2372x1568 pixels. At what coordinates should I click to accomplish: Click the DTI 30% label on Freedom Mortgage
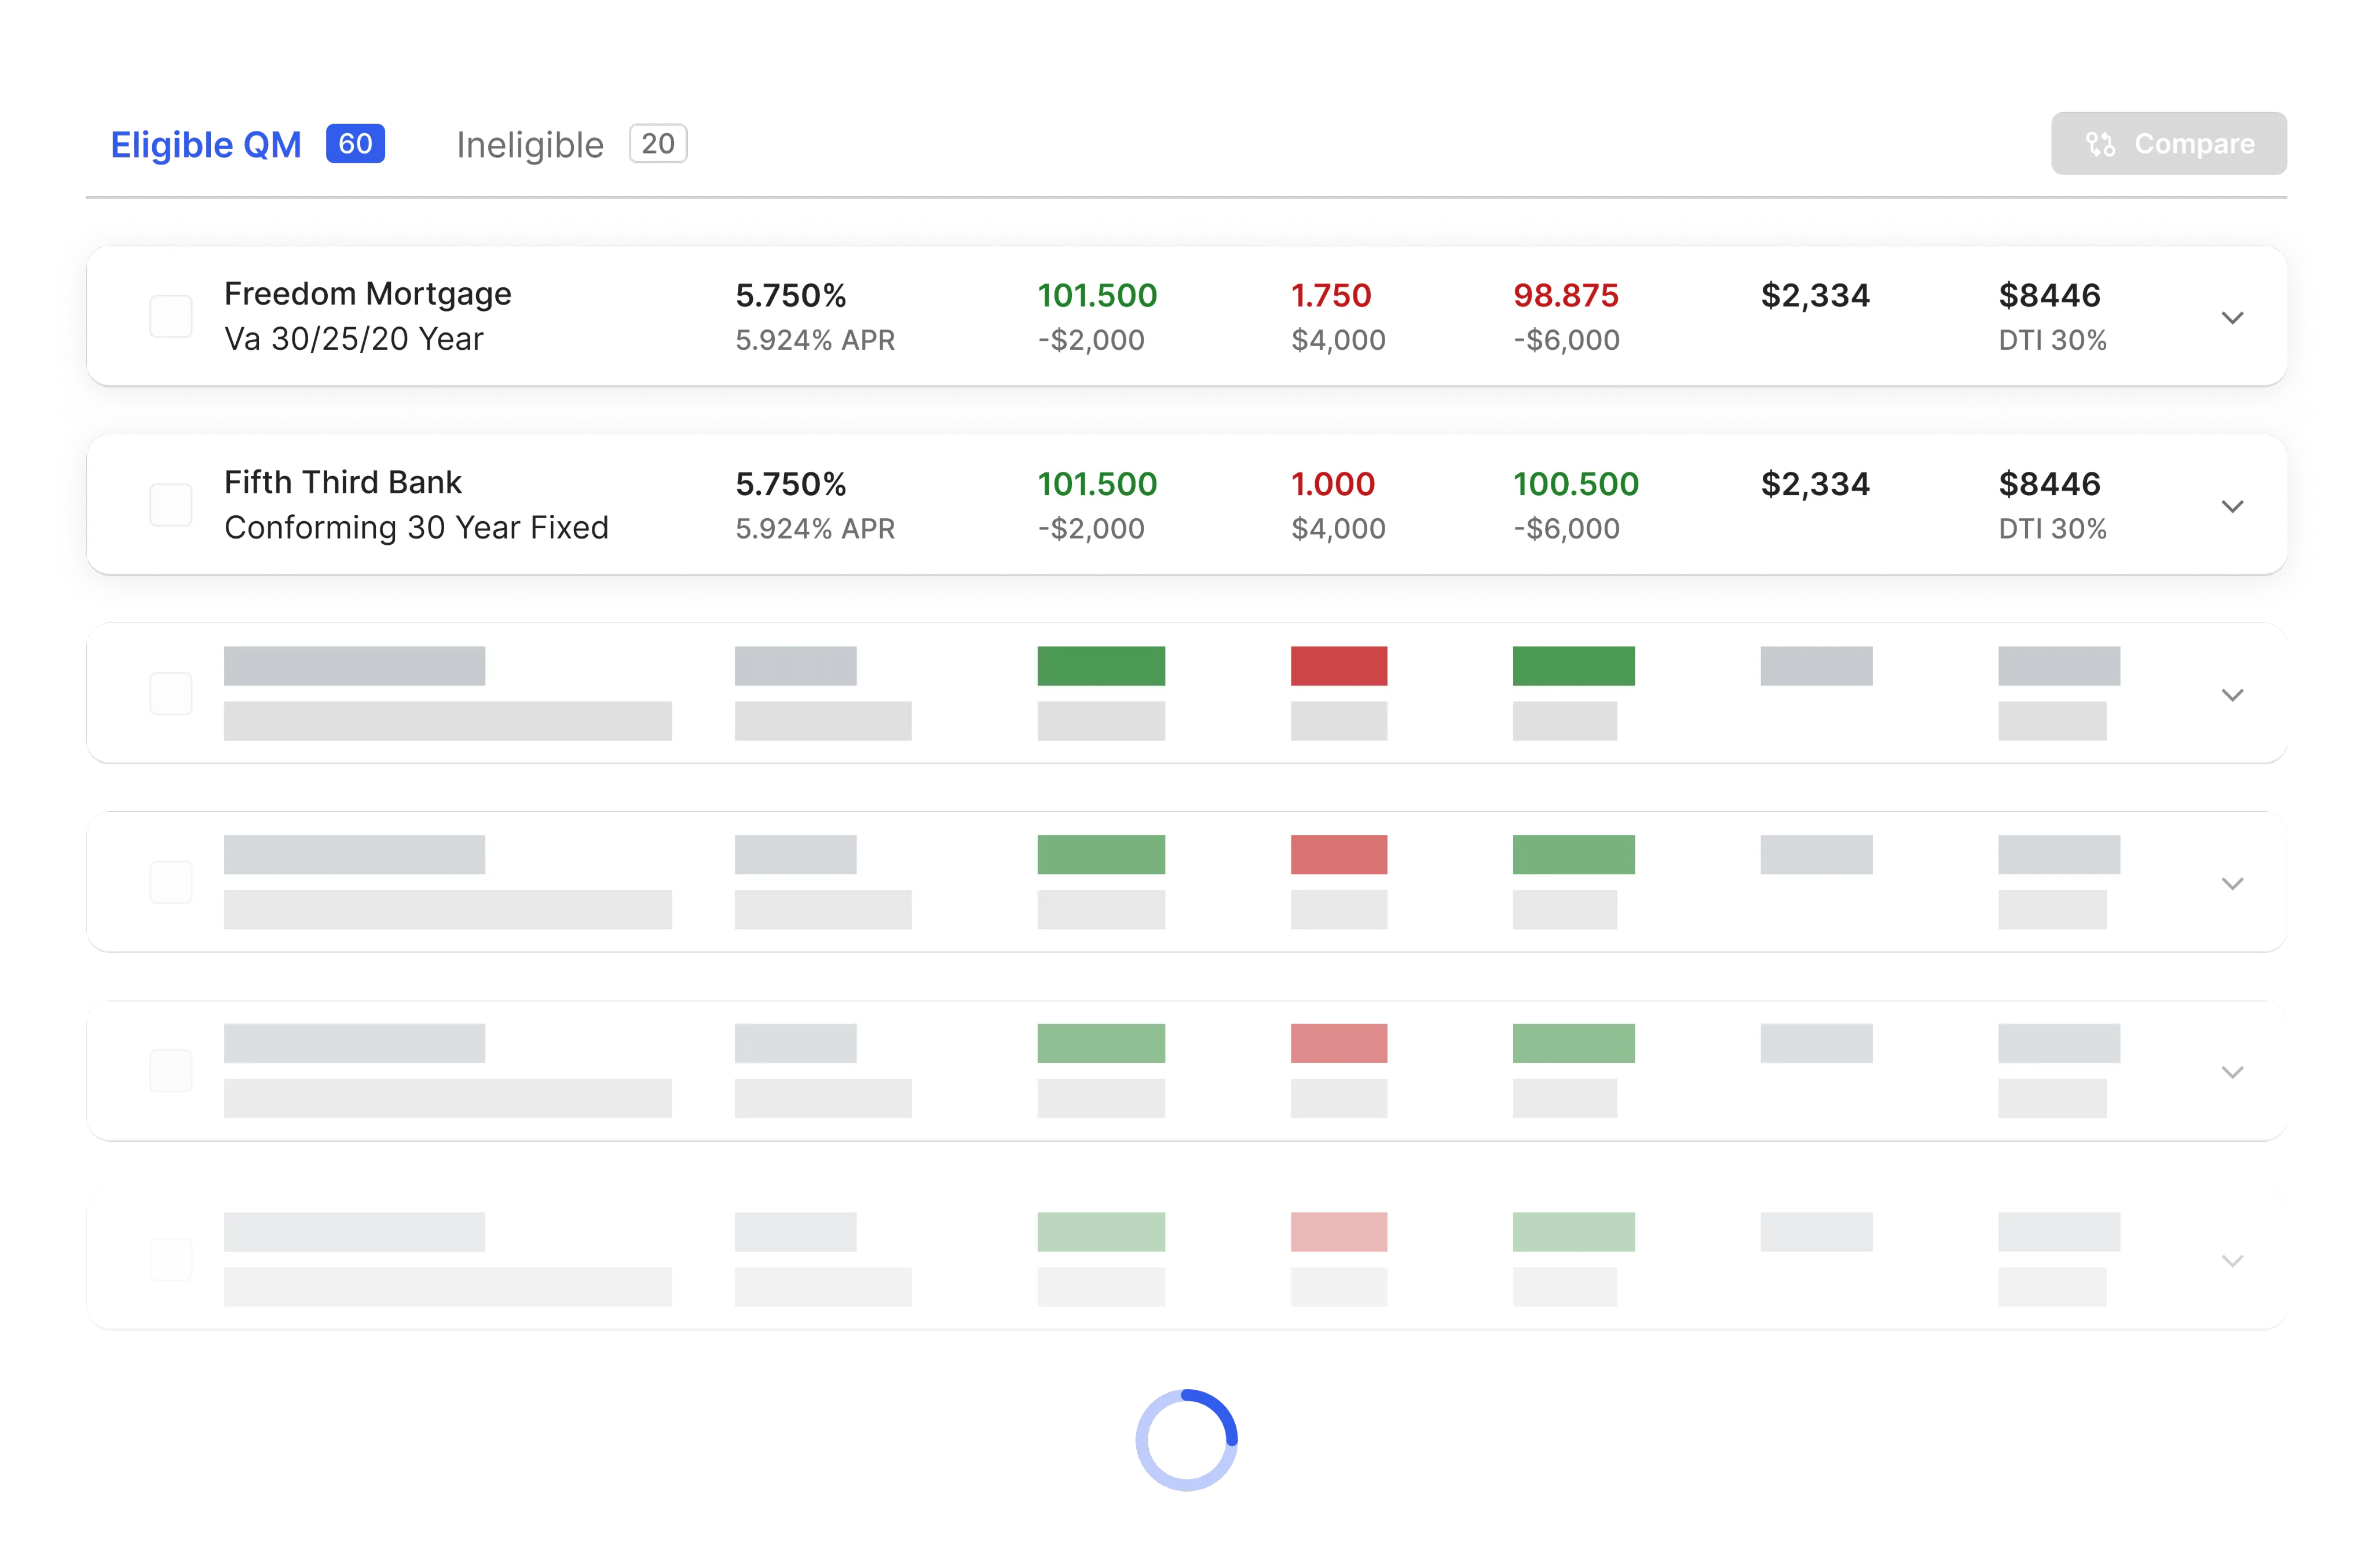click(x=2052, y=340)
